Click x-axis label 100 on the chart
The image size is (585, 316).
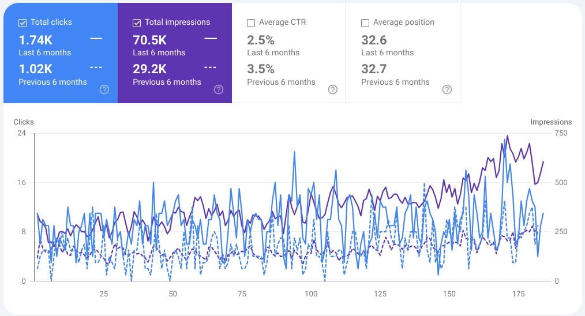coord(311,294)
